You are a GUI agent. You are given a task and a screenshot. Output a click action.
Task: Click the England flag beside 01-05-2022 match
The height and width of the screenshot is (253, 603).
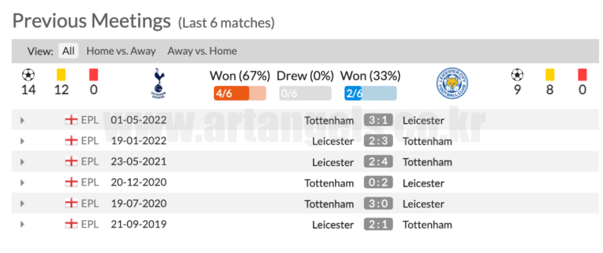pyautogui.click(x=71, y=120)
